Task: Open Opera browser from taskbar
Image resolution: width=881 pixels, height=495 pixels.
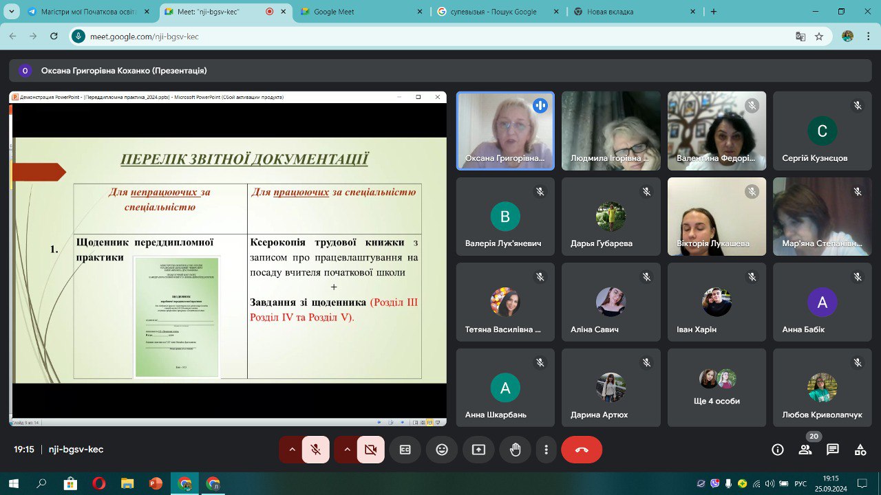Action: click(98, 483)
